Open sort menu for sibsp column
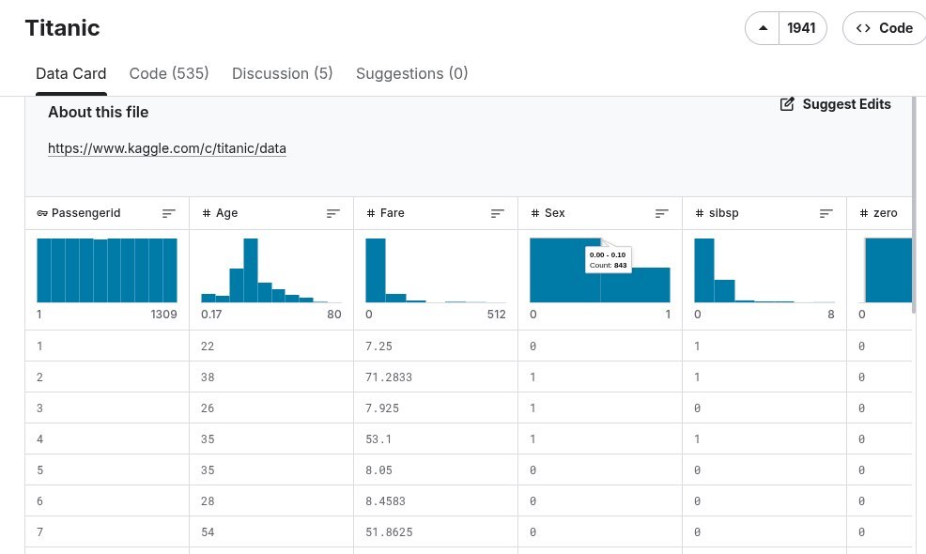926x554 pixels. click(826, 213)
